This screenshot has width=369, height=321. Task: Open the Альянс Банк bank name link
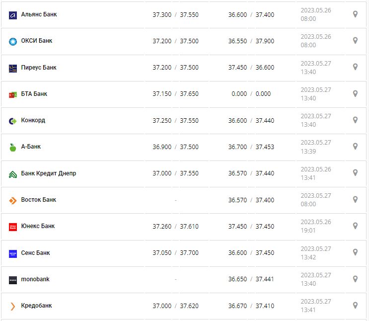pyautogui.click(x=39, y=14)
